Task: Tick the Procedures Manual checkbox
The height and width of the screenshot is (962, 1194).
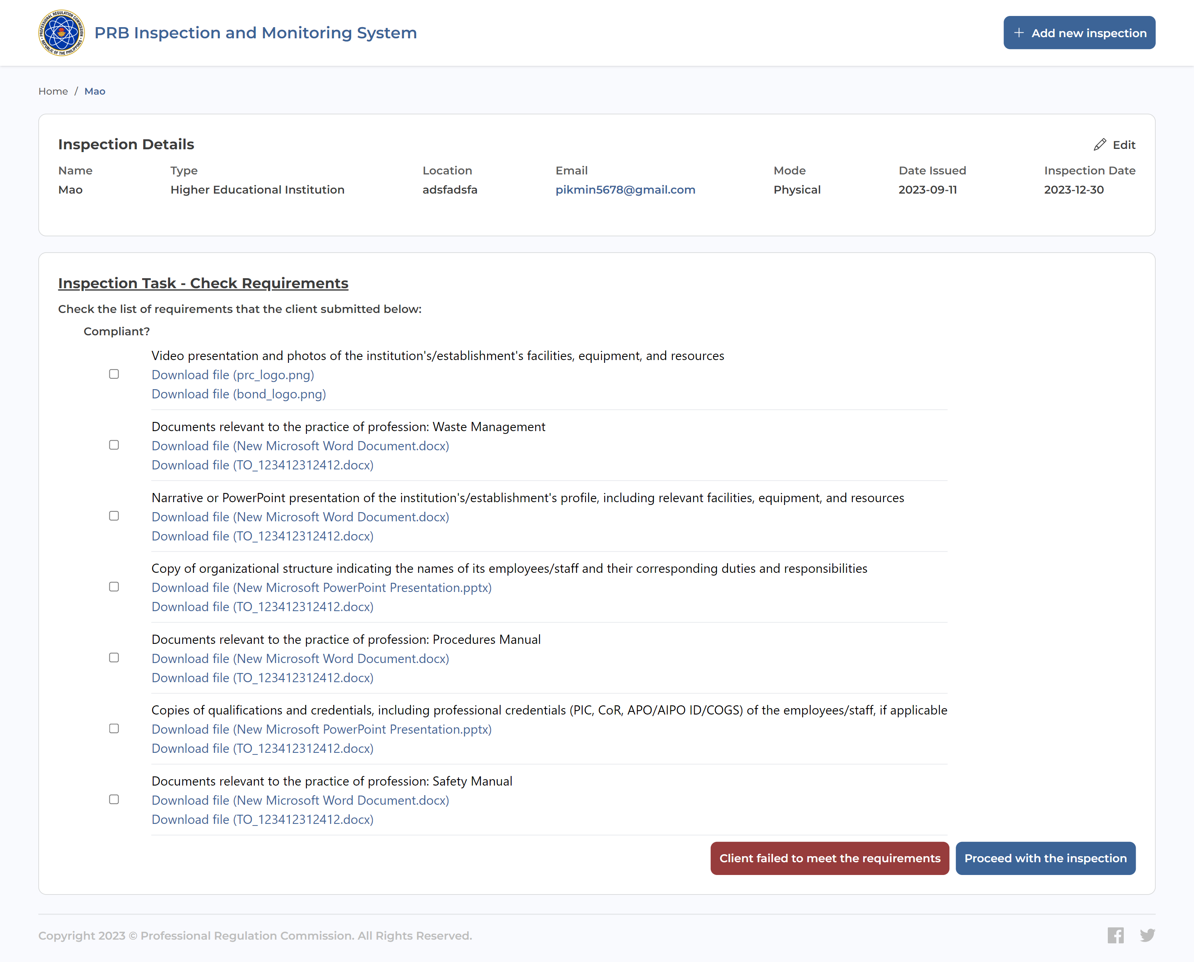Action: click(114, 658)
